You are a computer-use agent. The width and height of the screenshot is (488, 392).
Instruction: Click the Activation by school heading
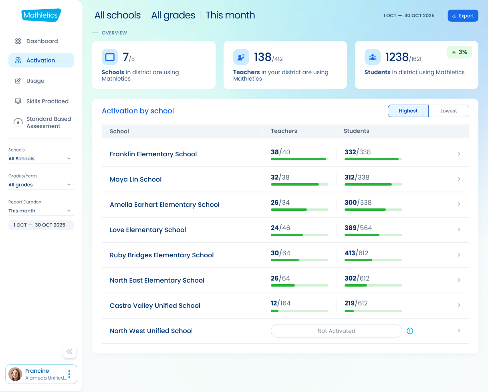point(138,111)
